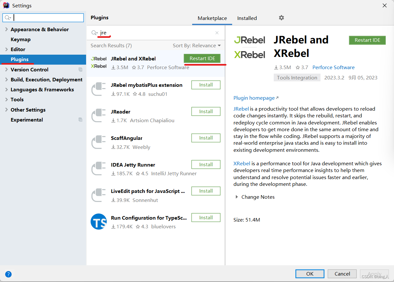
Task: Click the LiveEdit patch plugin icon
Action: pyautogui.click(x=99, y=195)
